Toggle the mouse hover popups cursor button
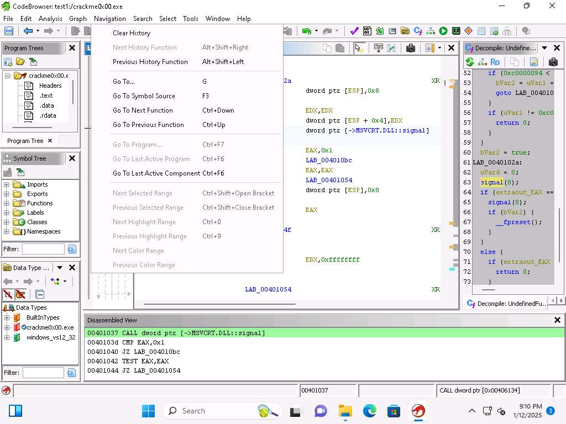 pos(359,48)
